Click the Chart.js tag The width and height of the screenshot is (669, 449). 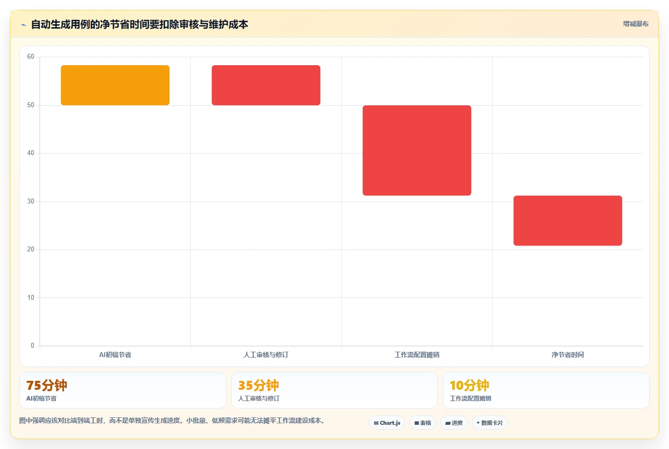click(x=387, y=423)
